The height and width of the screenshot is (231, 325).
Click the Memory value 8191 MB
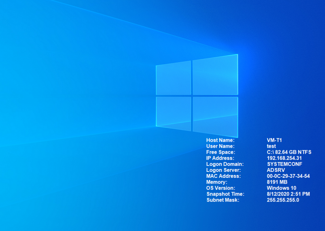[277, 182]
